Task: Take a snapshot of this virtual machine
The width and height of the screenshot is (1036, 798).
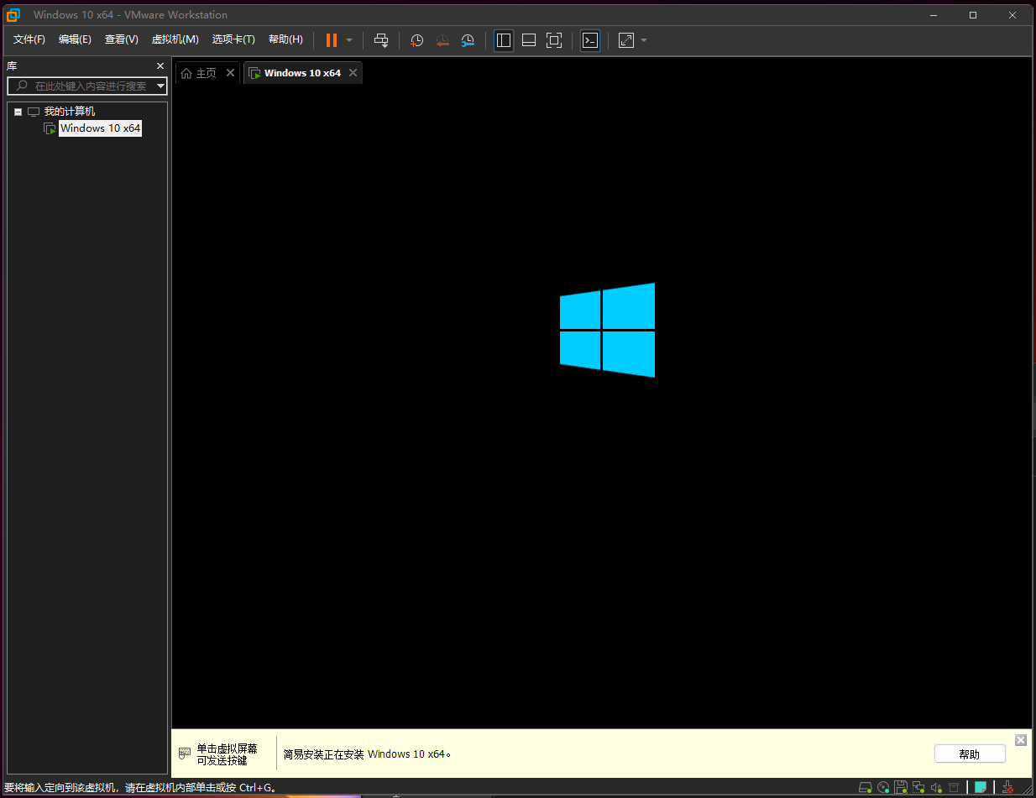Action: [x=417, y=40]
